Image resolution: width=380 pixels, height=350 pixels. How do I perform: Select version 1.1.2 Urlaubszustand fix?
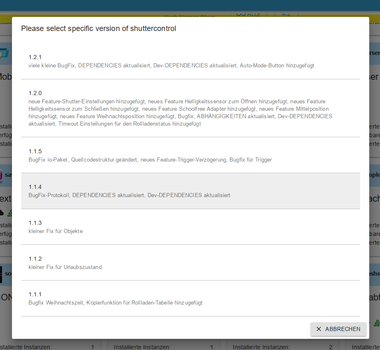(191, 262)
